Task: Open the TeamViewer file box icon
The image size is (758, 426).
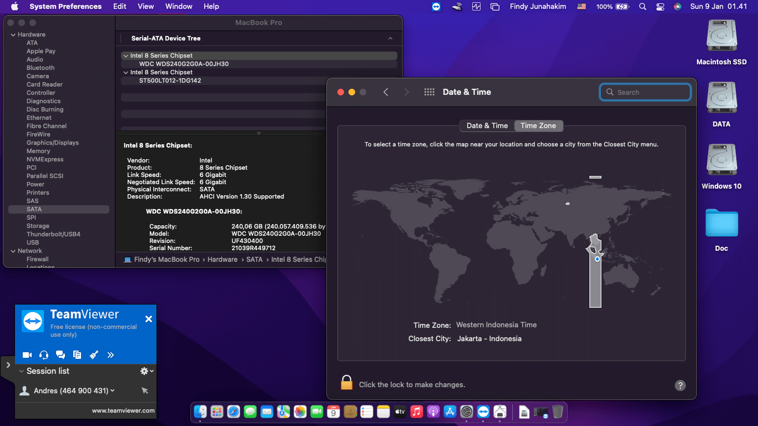Action: (x=77, y=355)
